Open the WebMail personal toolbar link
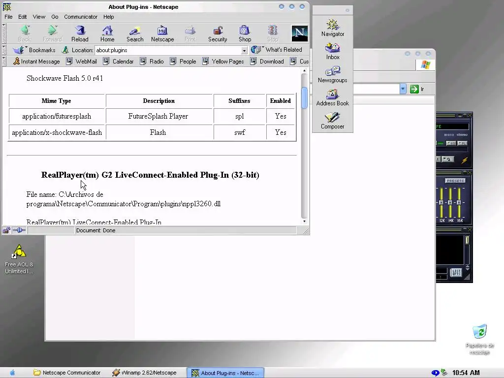 click(81, 61)
